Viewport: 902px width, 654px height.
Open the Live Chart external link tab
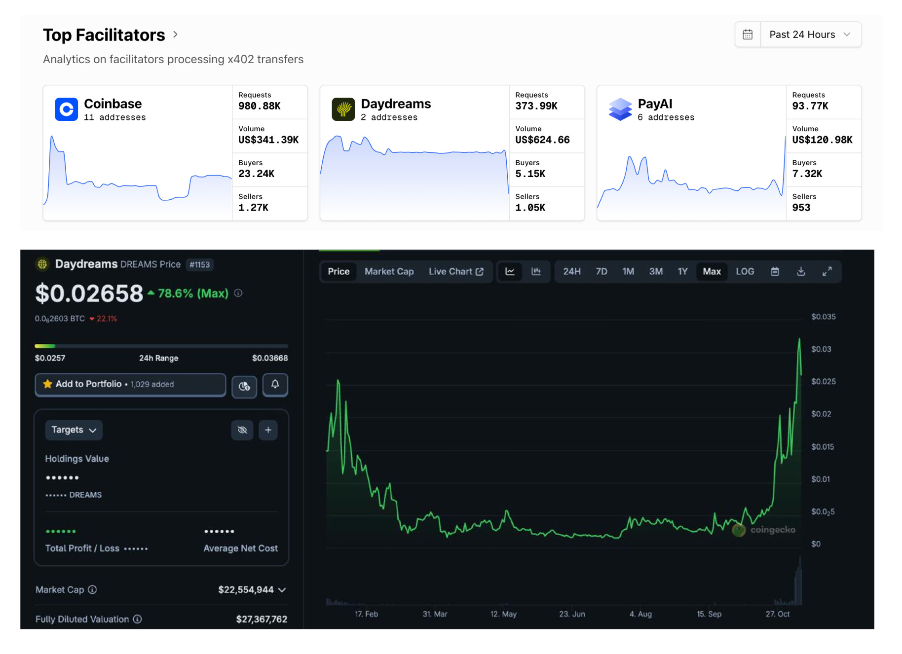(x=456, y=271)
